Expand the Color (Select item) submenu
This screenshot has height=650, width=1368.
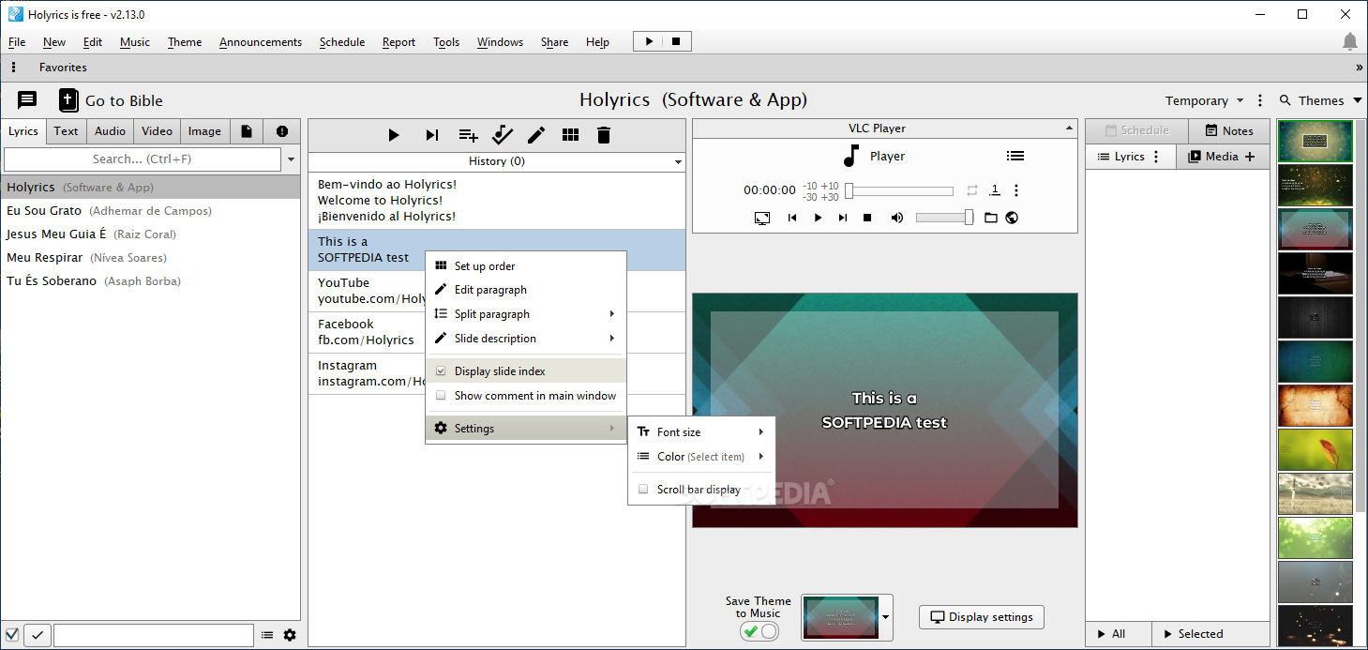[701, 457]
